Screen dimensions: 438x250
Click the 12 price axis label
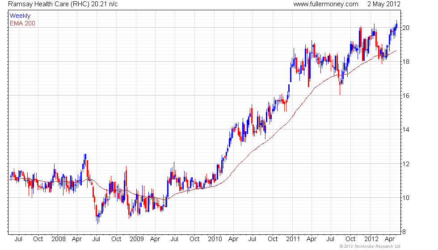(x=406, y=164)
